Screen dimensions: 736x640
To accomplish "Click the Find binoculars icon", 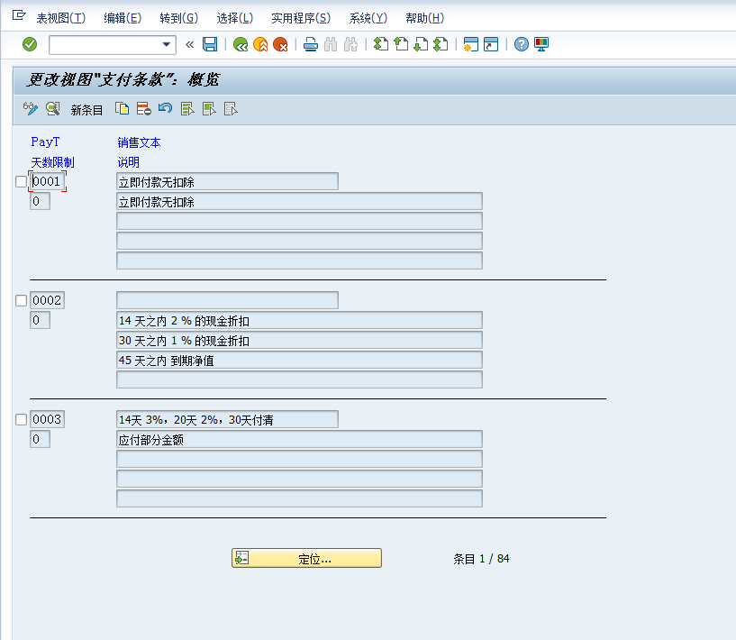I will click(330, 44).
